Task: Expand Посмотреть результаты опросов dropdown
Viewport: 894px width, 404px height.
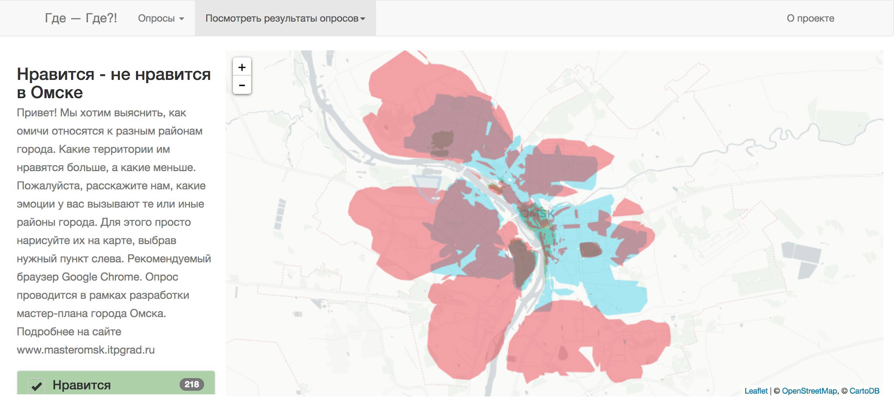Action: coord(285,18)
